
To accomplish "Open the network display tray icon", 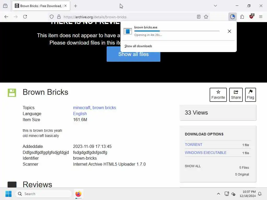I will (227, 194).
